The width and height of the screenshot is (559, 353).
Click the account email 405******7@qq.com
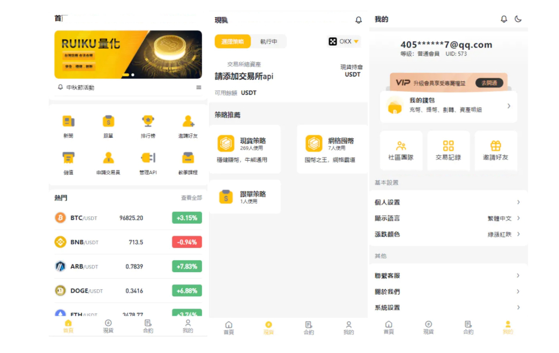[446, 44]
